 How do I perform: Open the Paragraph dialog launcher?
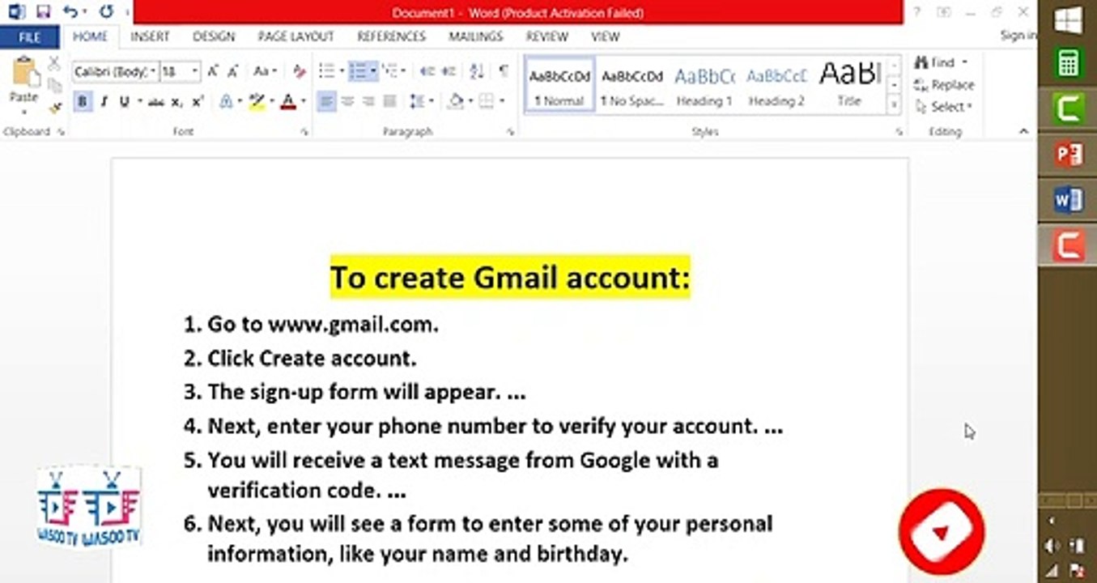[512, 131]
